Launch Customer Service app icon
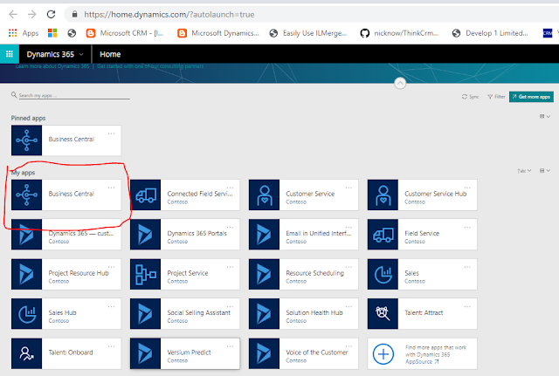Viewport: 559px width, 376px height. coord(264,195)
